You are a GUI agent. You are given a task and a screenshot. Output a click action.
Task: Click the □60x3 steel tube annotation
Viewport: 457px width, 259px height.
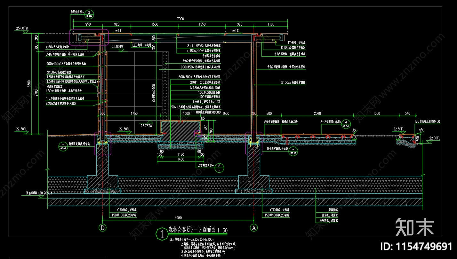58,47
